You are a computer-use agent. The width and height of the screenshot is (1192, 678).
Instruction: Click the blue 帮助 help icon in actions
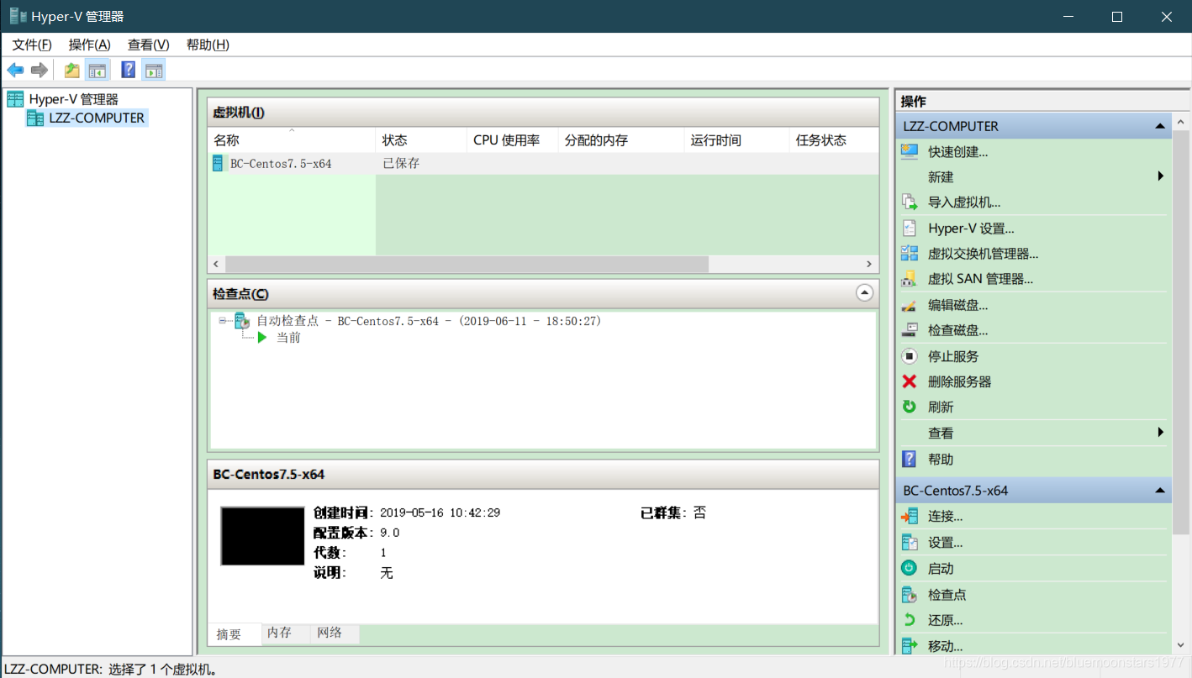(x=910, y=460)
